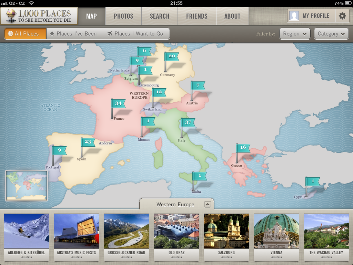The height and width of the screenshot is (265, 353).
Task: Select Greece flag marked 16
Action: tap(243, 147)
